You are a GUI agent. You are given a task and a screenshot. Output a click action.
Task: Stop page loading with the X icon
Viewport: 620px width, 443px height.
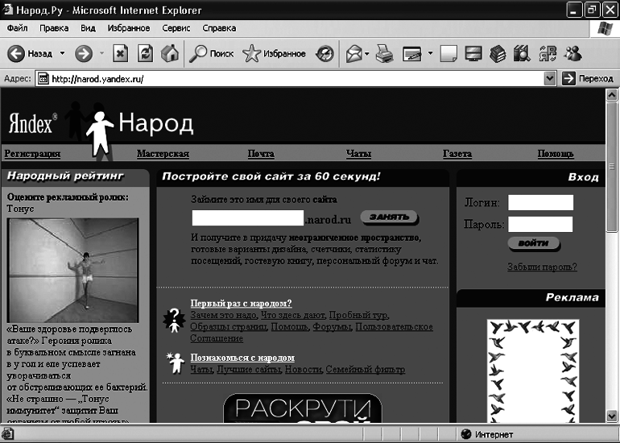pos(119,54)
